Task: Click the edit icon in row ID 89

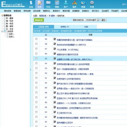Action: point(55,88)
